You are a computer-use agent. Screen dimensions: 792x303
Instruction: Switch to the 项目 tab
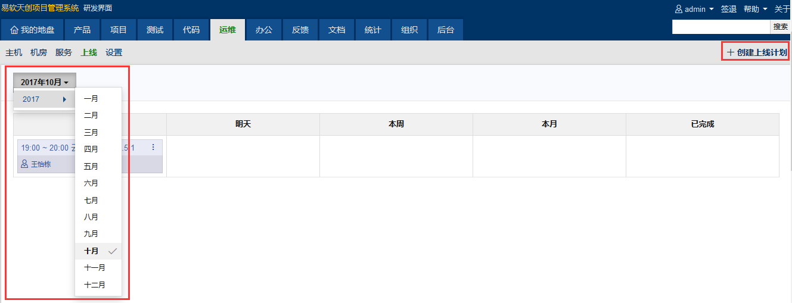(x=119, y=30)
